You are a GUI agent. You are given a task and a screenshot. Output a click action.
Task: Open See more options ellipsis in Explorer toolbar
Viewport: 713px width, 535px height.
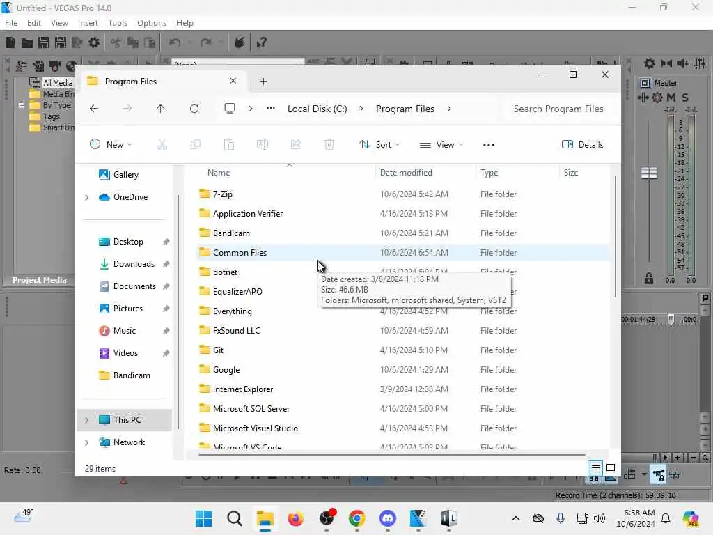pyautogui.click(x=489, y=145)
